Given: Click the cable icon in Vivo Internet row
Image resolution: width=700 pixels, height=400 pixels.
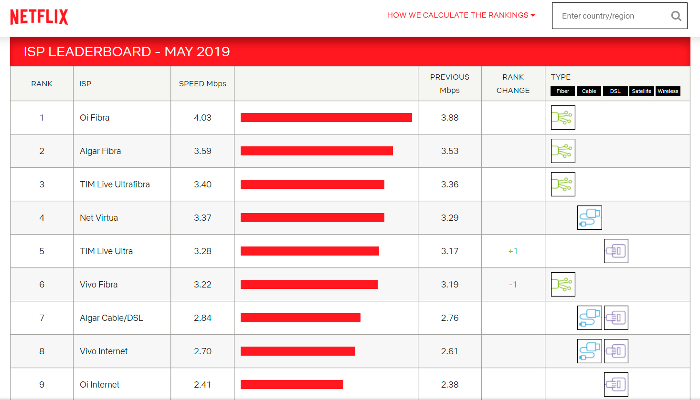Looking at the screenshot, I should click(x=590, y=351).
